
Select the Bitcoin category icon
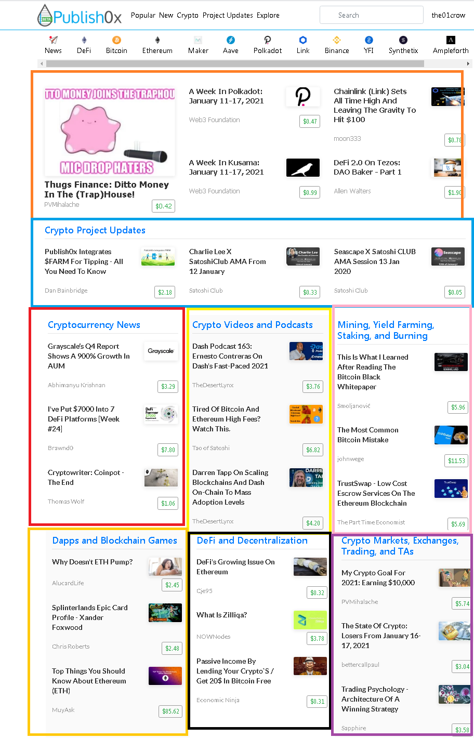(x=116, y=40)
